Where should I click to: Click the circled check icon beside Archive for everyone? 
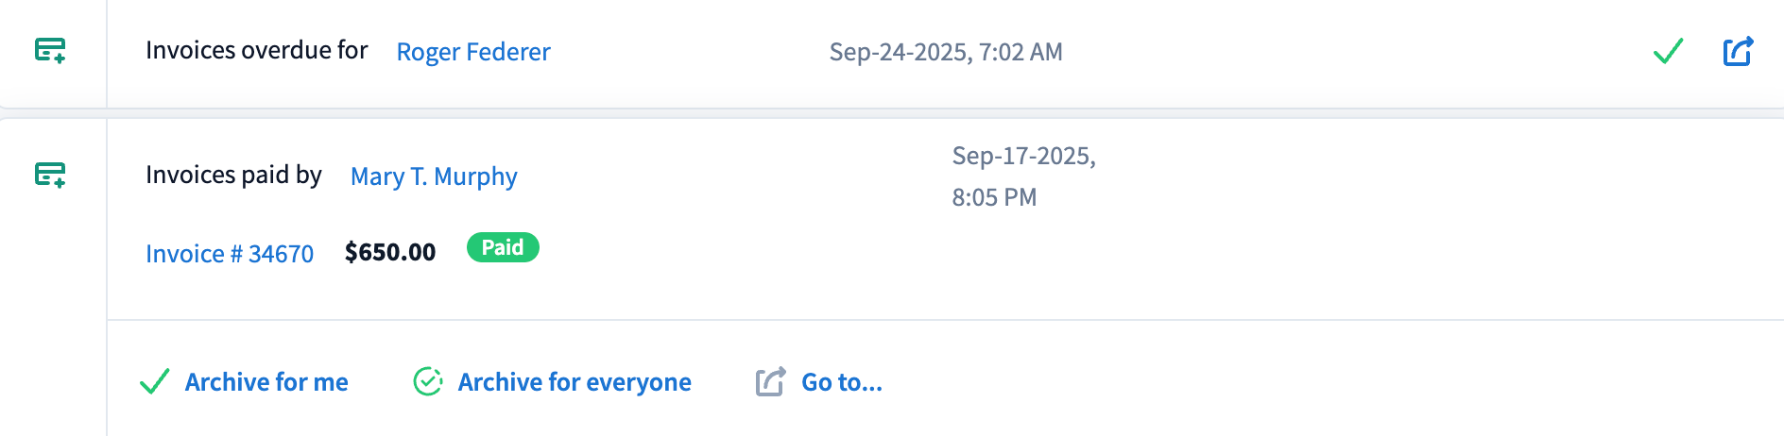428,381
